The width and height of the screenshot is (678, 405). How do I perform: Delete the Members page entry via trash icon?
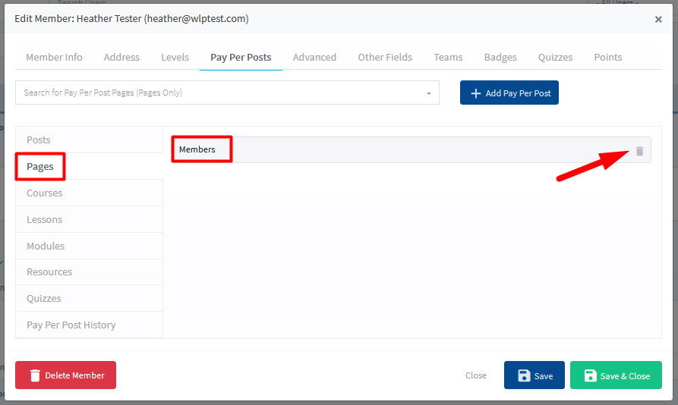point(639,151)
